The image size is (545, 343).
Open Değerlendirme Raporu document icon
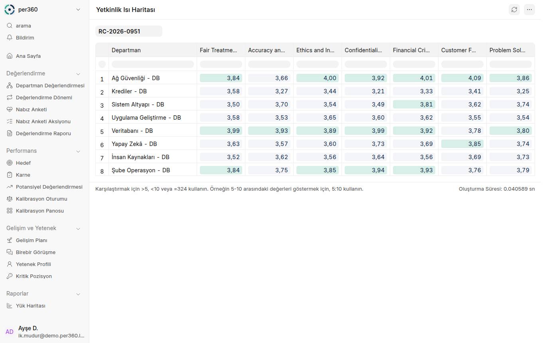[10, 133]
